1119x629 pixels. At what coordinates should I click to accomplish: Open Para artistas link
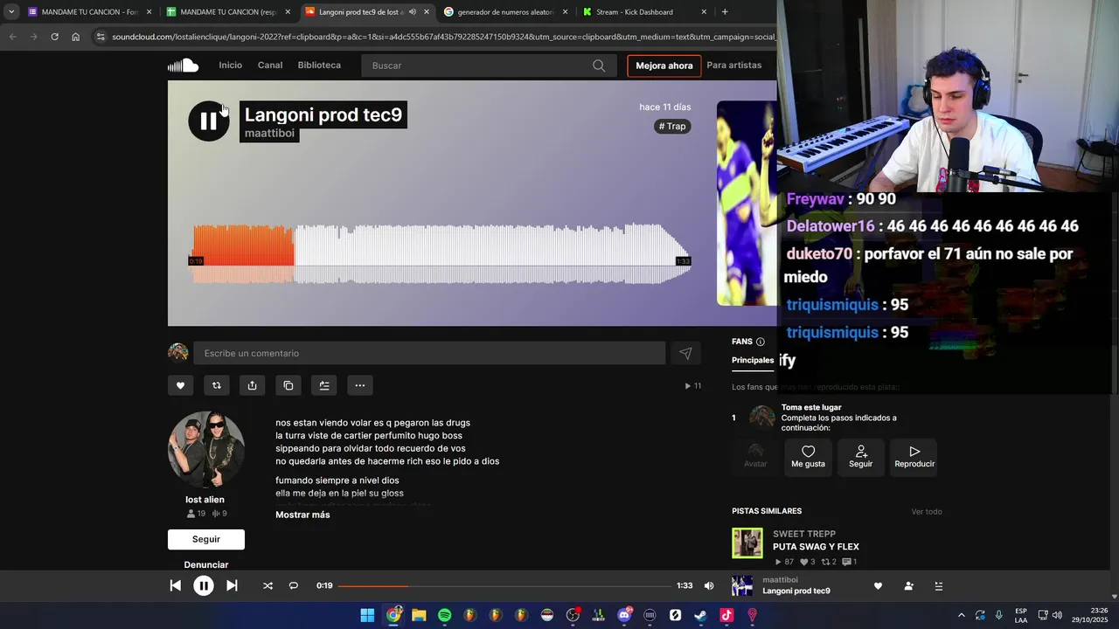(x=733, y=66)
